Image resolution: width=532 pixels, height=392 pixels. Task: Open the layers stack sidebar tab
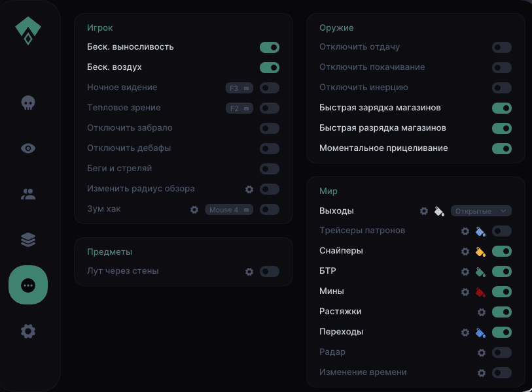click(x=28, y=240)
